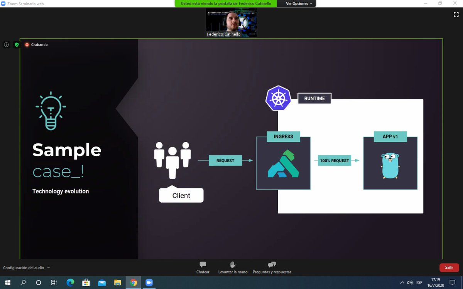Click the case_! subtitle text

coord(58,172)
